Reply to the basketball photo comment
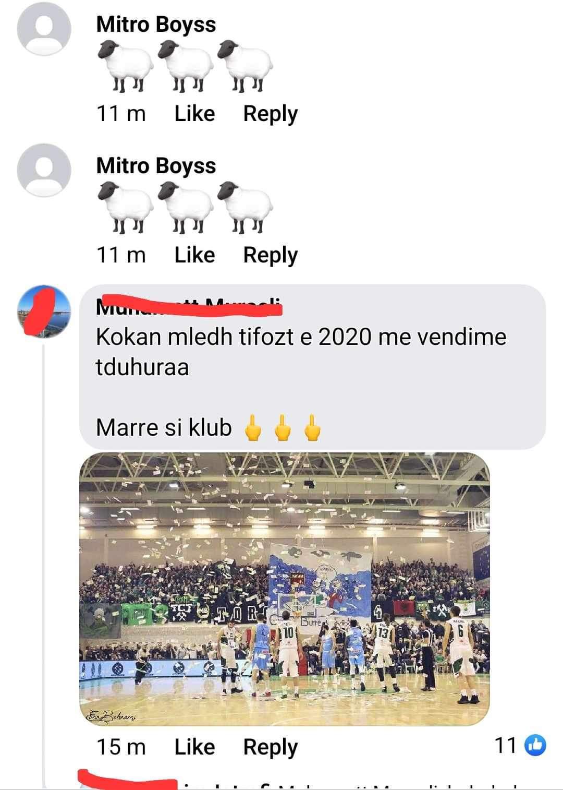The height and width of the screenshot is (790, 563). tap(270, 747)
